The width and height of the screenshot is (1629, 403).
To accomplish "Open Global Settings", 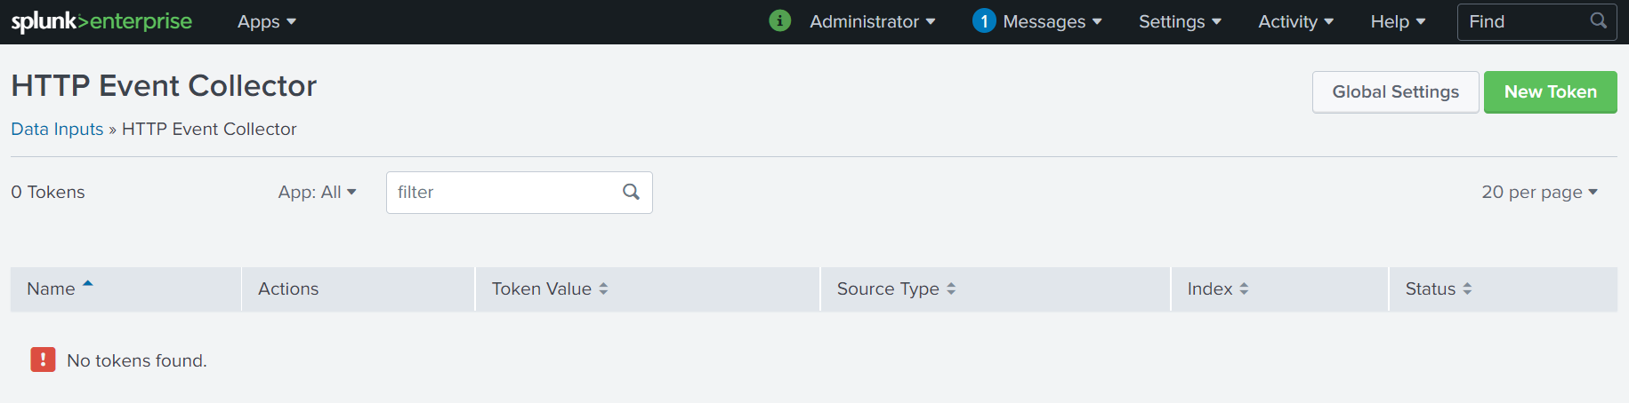I will (1395, 91).
